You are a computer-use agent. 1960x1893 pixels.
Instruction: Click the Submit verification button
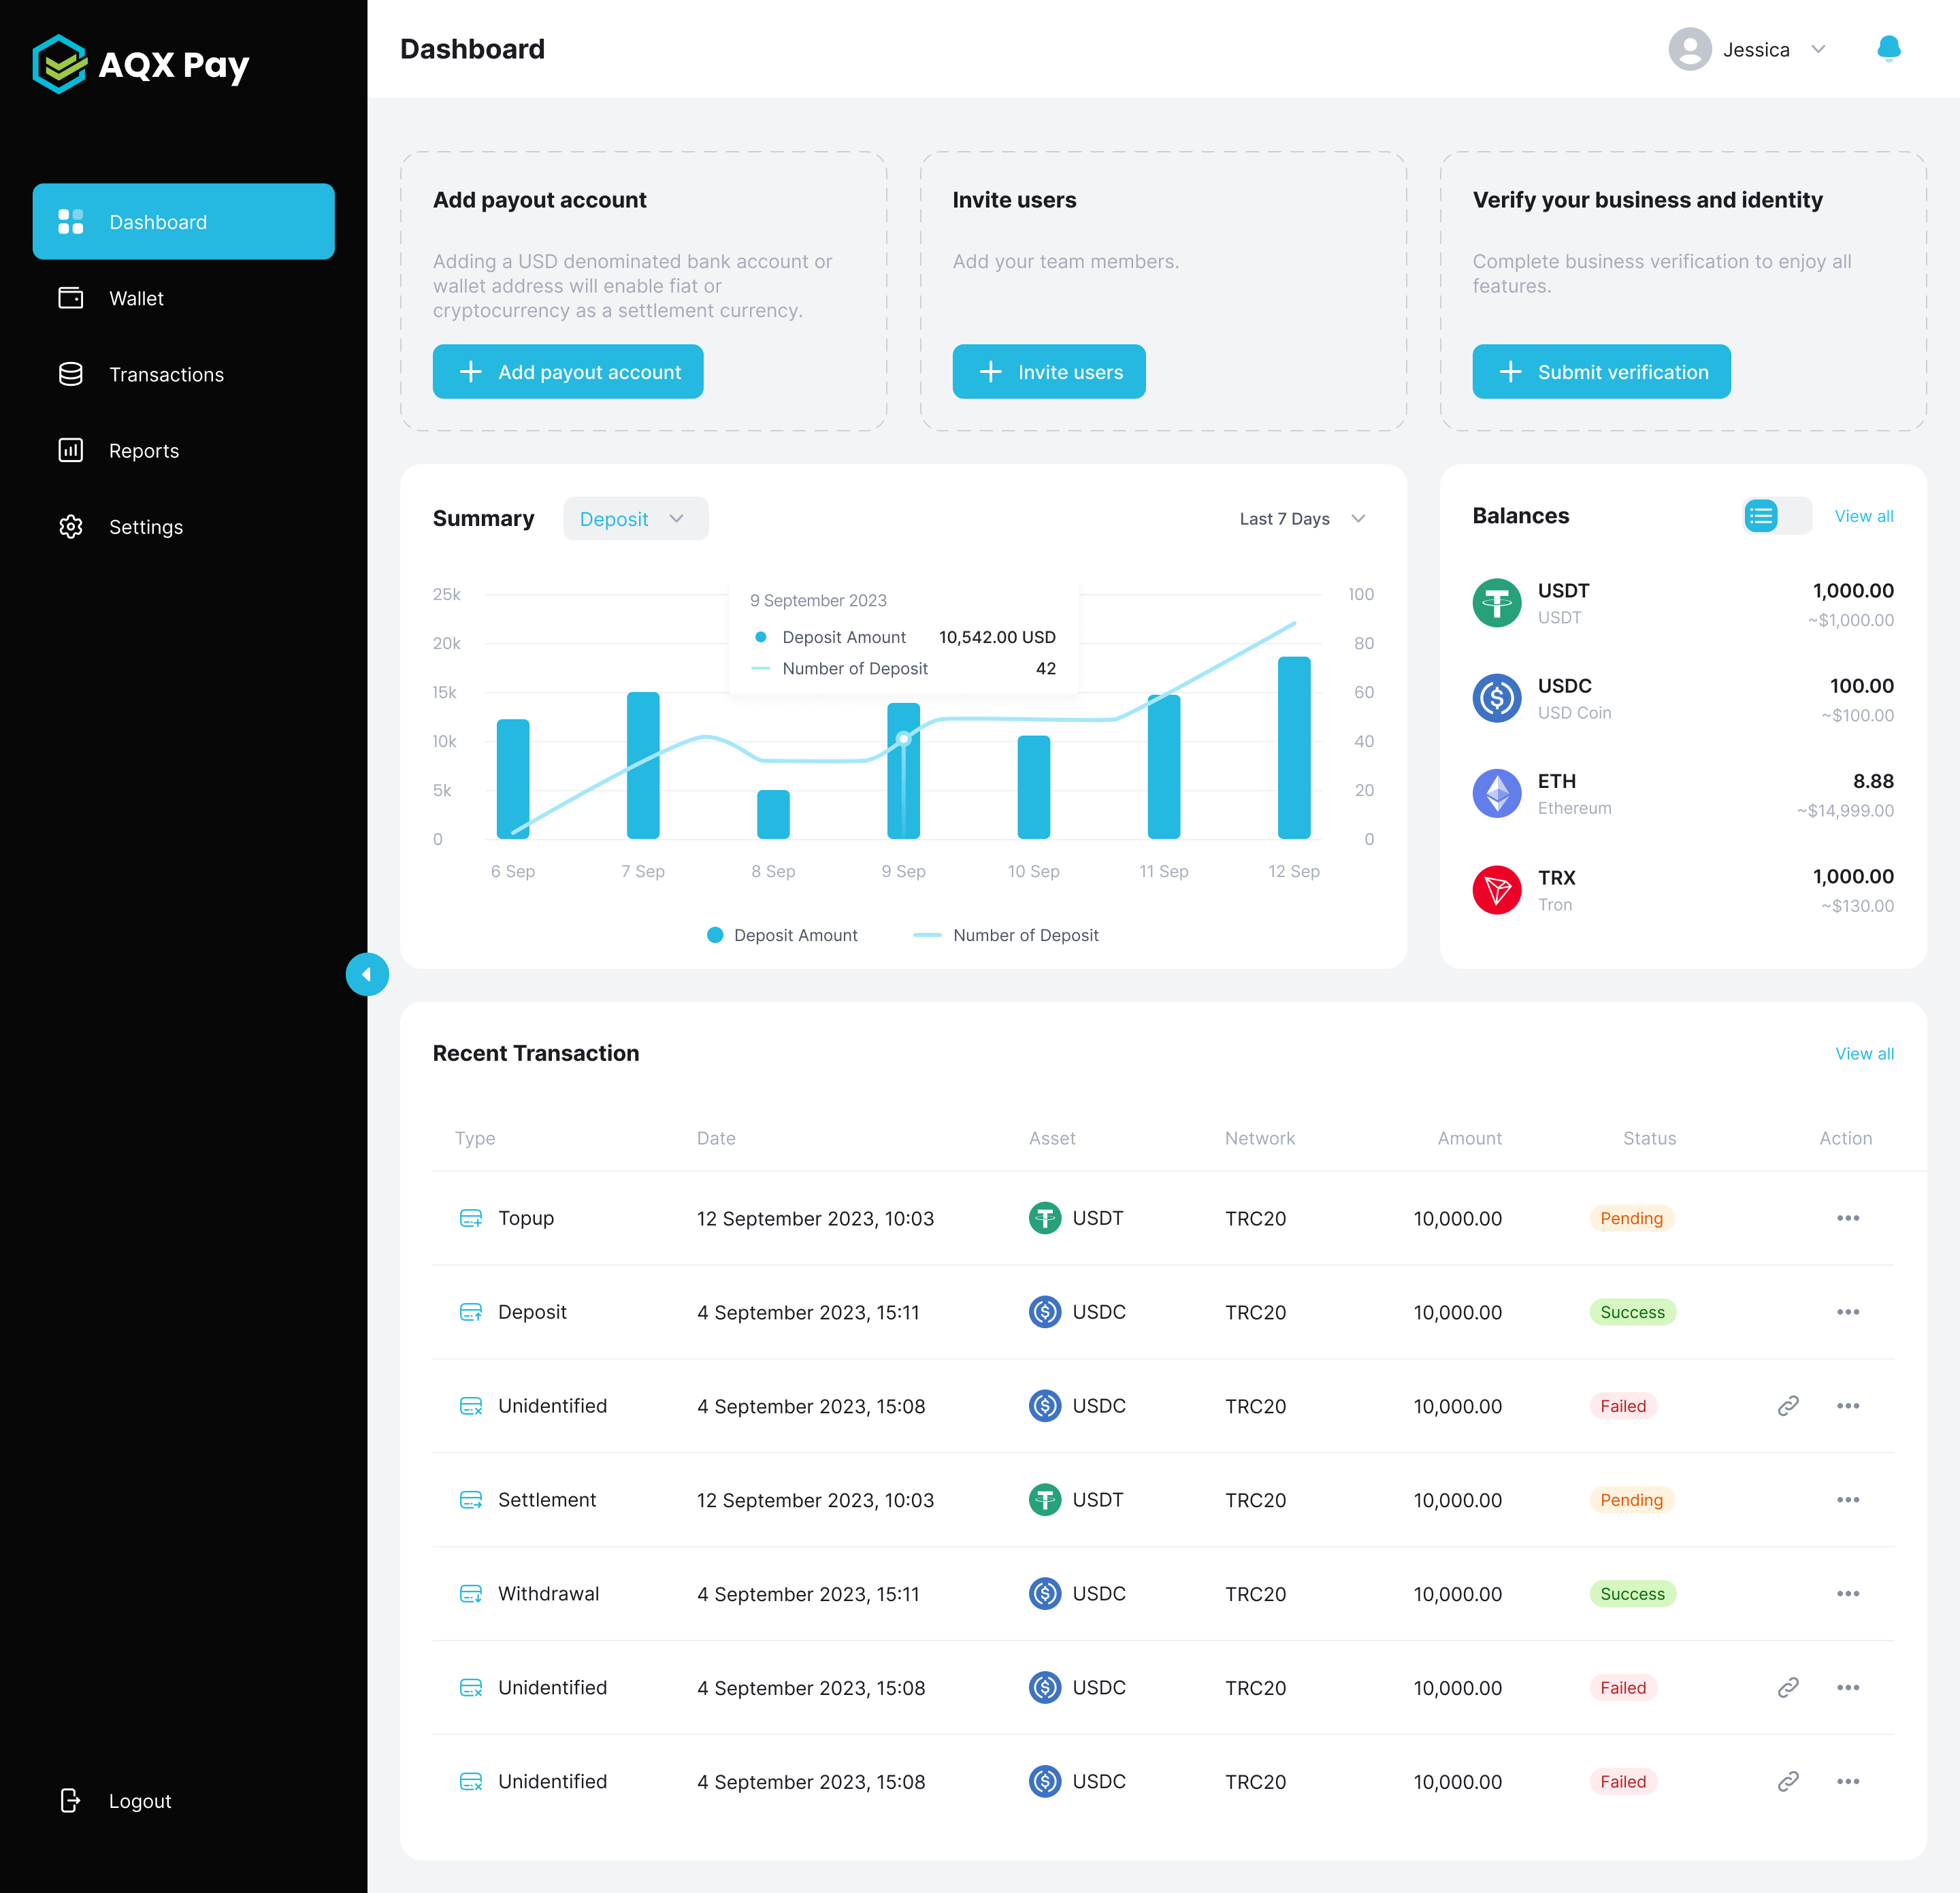click(1601, 372)
